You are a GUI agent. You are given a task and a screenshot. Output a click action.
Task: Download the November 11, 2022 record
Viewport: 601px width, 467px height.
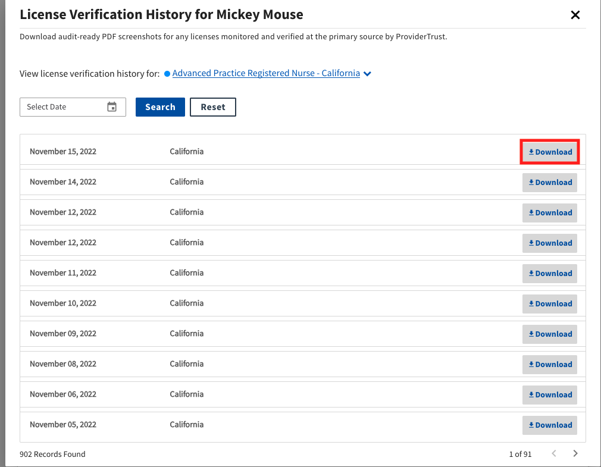pos(550,274)
